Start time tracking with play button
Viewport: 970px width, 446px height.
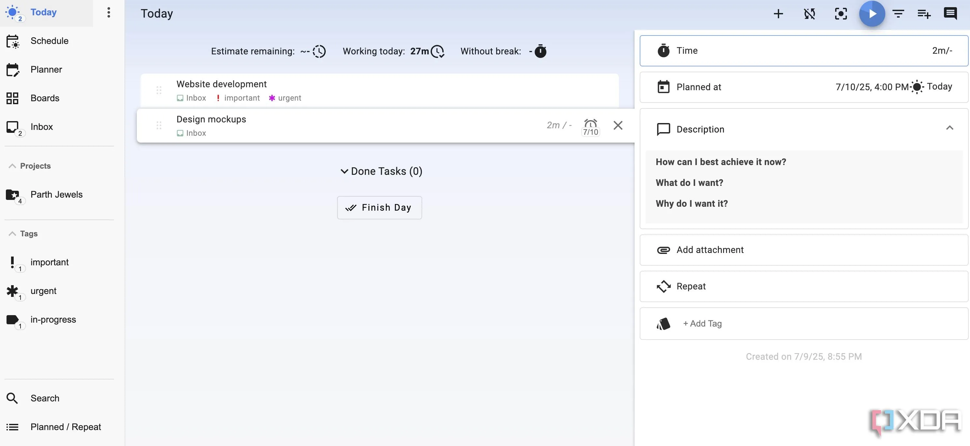[872, 14]
